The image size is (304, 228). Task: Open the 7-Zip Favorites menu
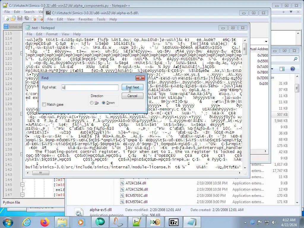85,19
